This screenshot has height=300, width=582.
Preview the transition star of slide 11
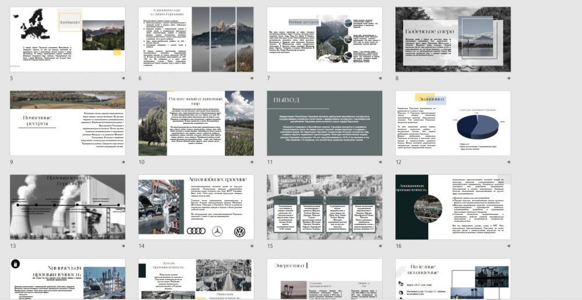pos(380,163)
